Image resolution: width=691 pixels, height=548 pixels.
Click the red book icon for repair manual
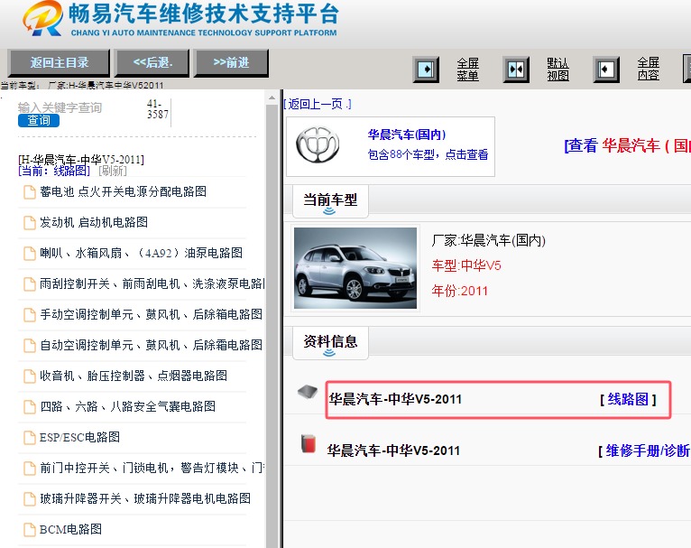pyautogui.click(x=309, y=443)
